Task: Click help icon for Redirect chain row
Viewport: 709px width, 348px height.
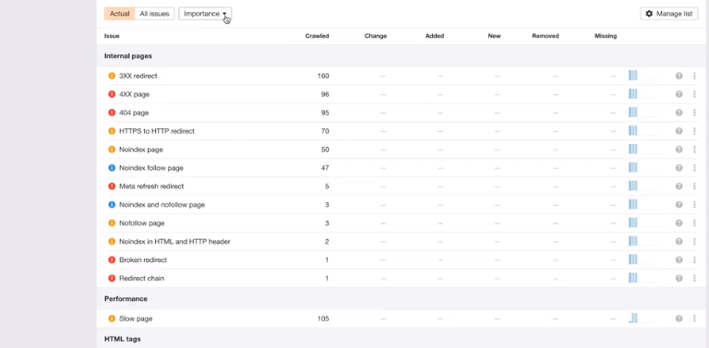Action: (x=679, y=279)
